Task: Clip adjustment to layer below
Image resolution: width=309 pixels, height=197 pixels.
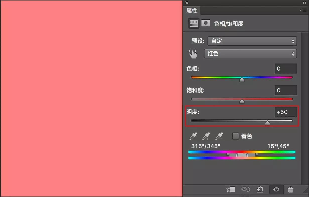Action: [231, 189]
